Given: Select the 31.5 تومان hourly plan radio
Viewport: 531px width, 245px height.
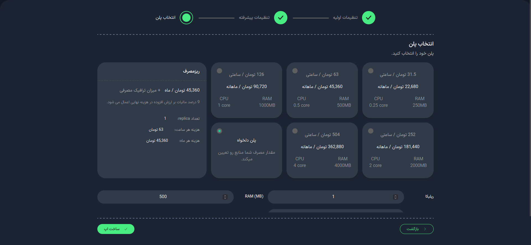Looking at the screenshot, I should click(371, 71).
